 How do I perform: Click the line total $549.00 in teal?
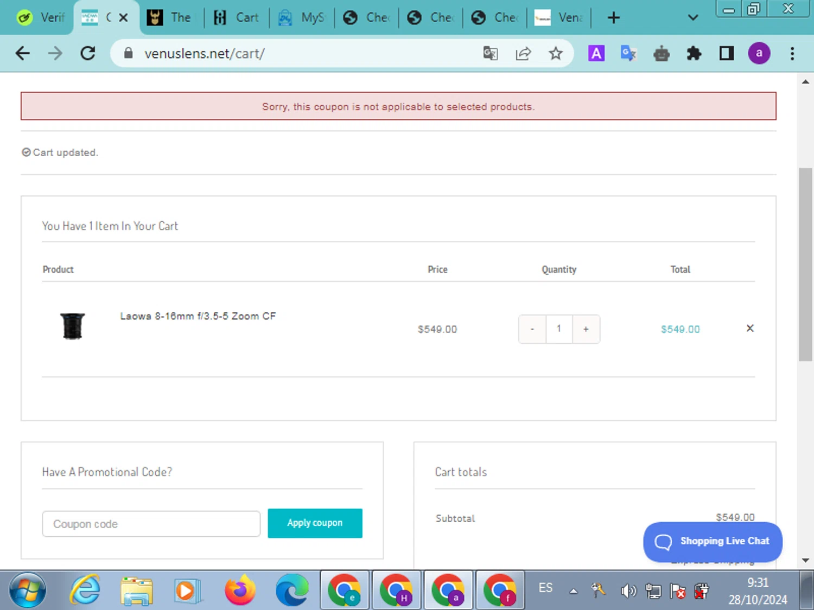point(680,329)
